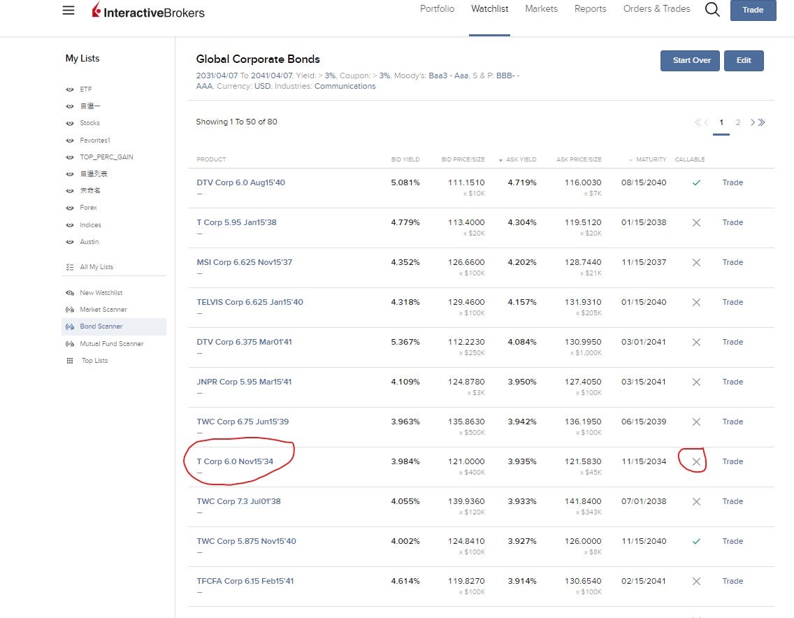Click the Top Lists grid icon
The image size is (794, 618).
coord(70,361)
